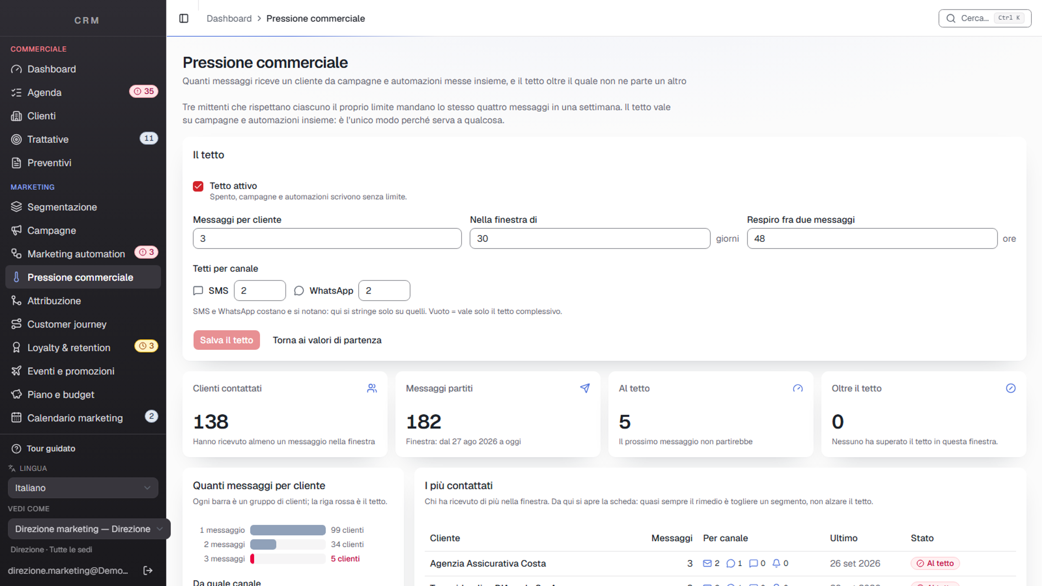The height and width of the screenshot is (586, 1042).
Task: Click the 1 messaggio bar of 99 clienti
Action: tap(288, 530)
